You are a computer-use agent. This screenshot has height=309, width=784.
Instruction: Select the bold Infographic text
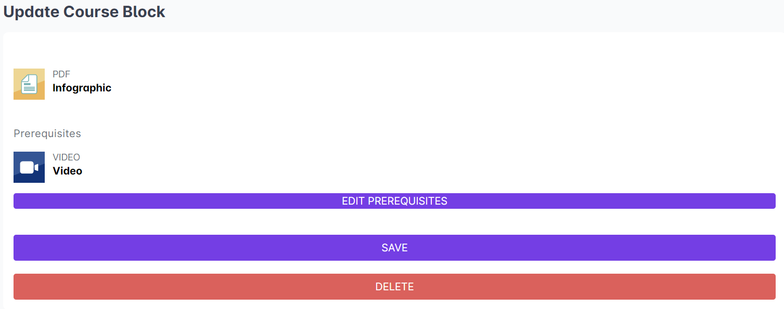click(82, 88)
